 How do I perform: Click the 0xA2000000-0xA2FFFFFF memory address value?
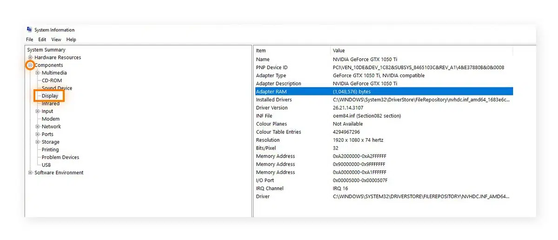tap(359, 156)
